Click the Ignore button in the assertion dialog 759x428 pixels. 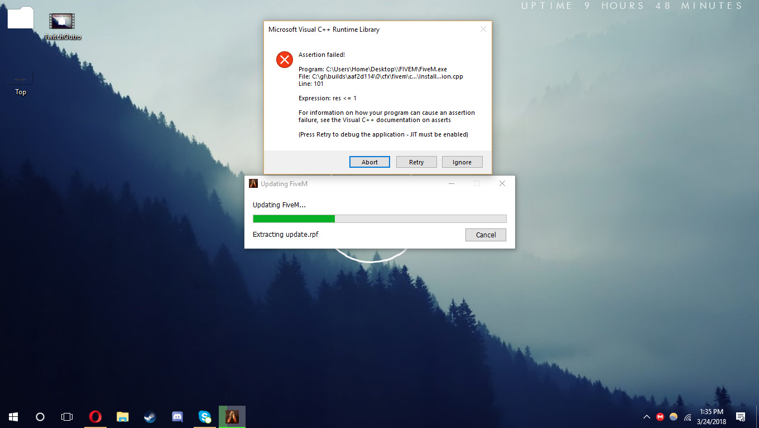(462, 162)
